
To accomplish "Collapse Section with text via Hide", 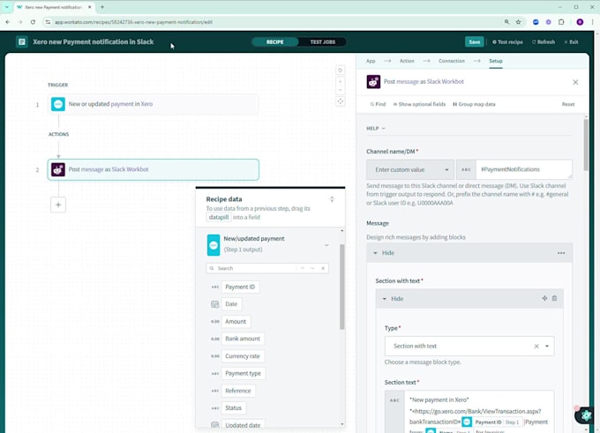I will coord(393,299).
